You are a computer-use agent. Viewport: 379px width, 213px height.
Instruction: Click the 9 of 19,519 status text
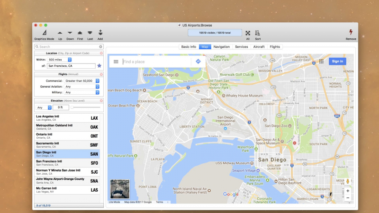43,205
